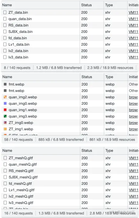Open VM11 initiator link for fd_meshQ.gltf
Screen dimensions: 139x218
point(134,184)
